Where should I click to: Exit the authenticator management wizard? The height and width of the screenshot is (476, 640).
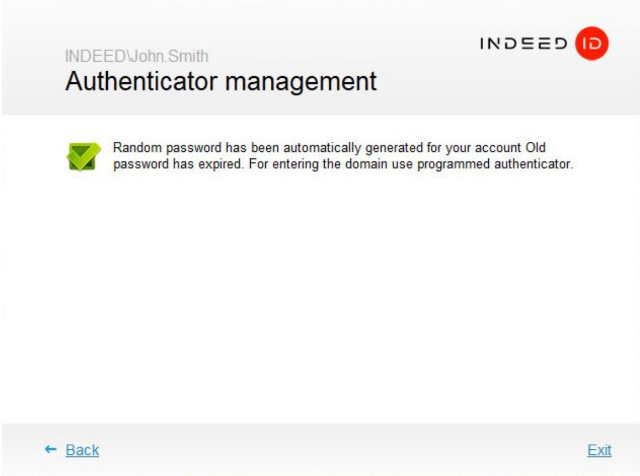tap(599, 450)
